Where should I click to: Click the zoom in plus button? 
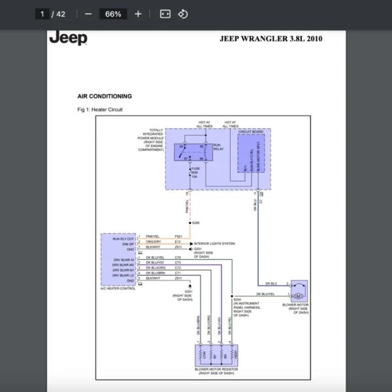(138, 14)
